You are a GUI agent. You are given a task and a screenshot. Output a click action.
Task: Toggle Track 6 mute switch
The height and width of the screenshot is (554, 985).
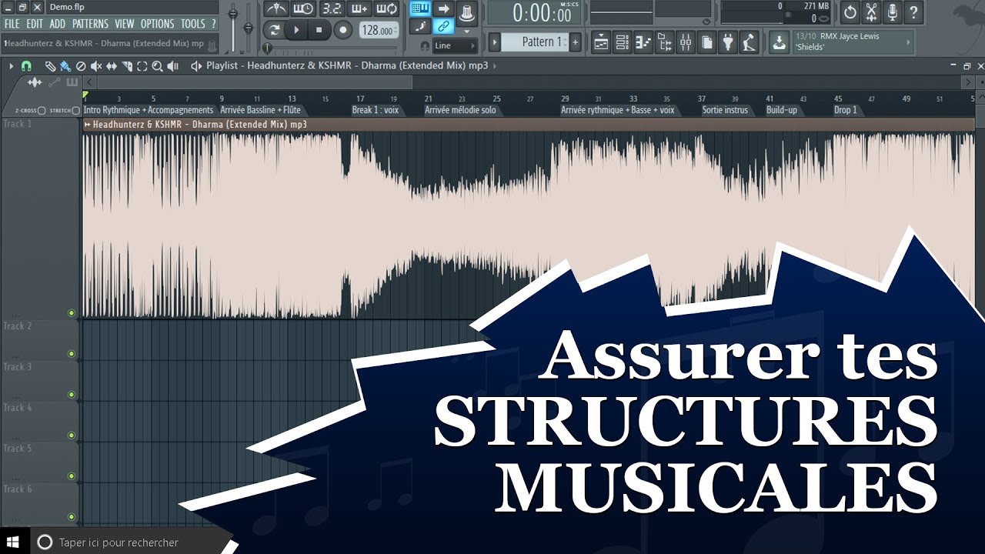tap(72, 517)
